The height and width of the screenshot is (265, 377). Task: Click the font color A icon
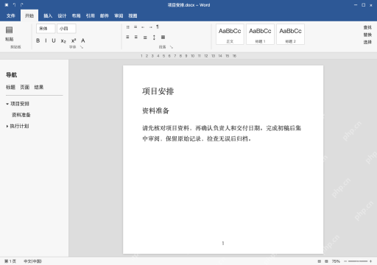[83, 40]
